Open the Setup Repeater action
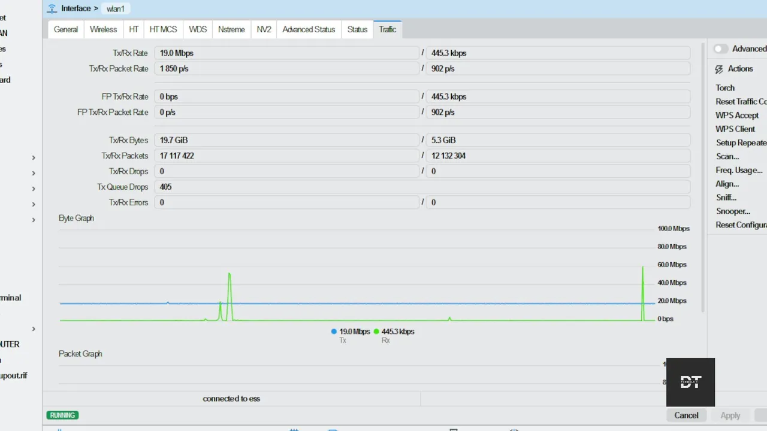The height and width of the screenshot is (431, 767). coord(741,143)
